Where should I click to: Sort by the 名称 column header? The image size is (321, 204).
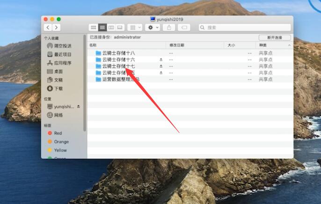click(x=126, y=45)
